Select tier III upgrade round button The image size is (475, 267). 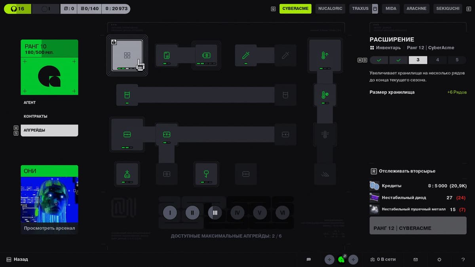pos(215,213)
